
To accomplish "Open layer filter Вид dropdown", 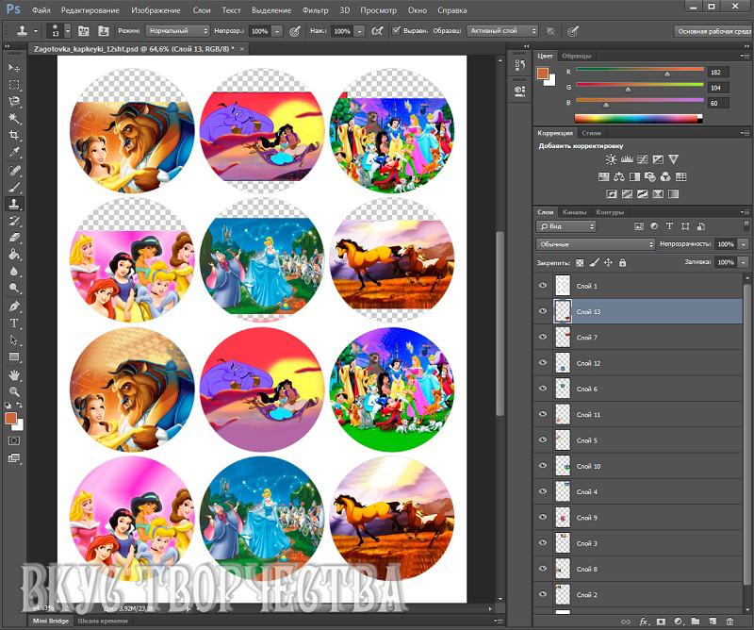I will tap(566, 226).
